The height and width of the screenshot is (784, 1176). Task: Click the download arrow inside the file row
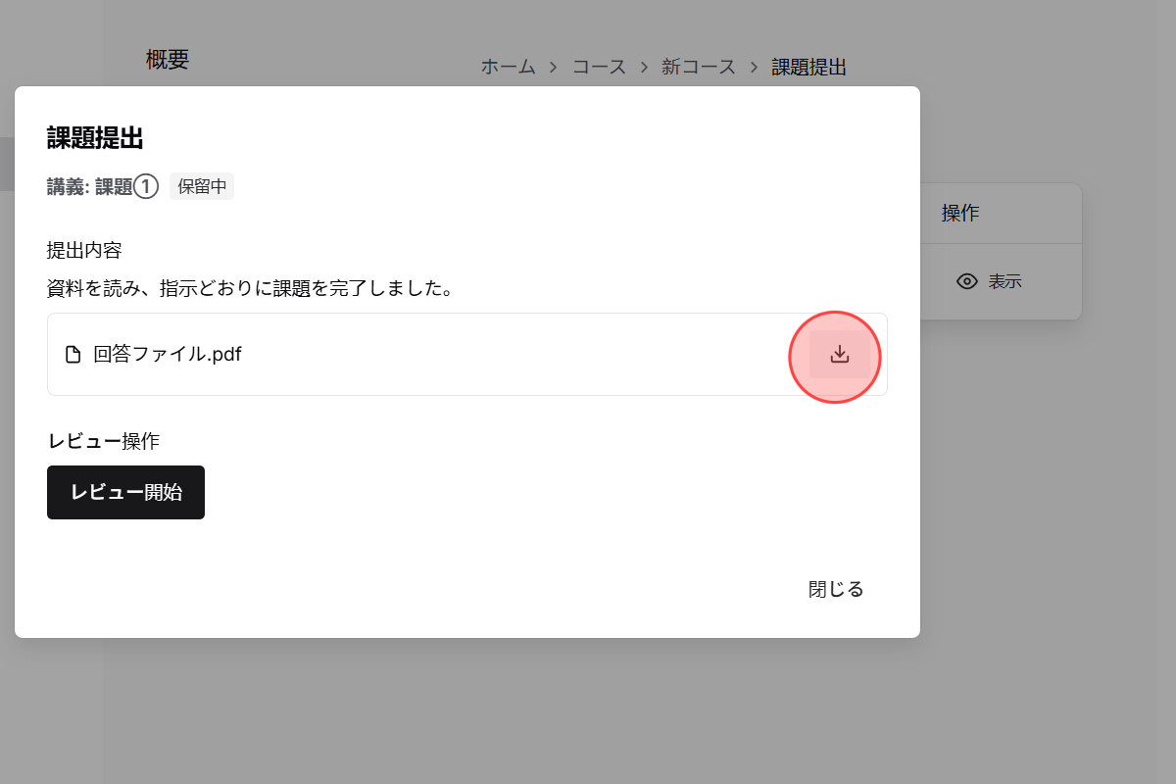[x=838, y=356]
